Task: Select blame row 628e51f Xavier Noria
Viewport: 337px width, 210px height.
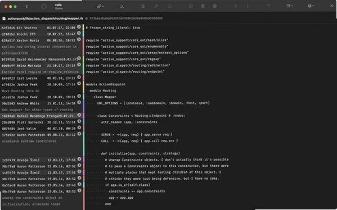Action: point(41,40)
